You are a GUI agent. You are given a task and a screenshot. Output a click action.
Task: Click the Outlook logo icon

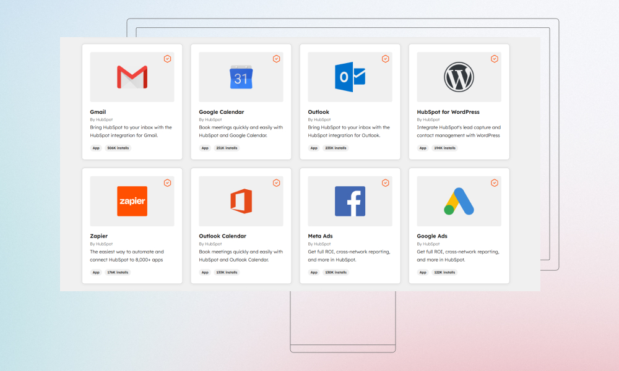point(350,76)
